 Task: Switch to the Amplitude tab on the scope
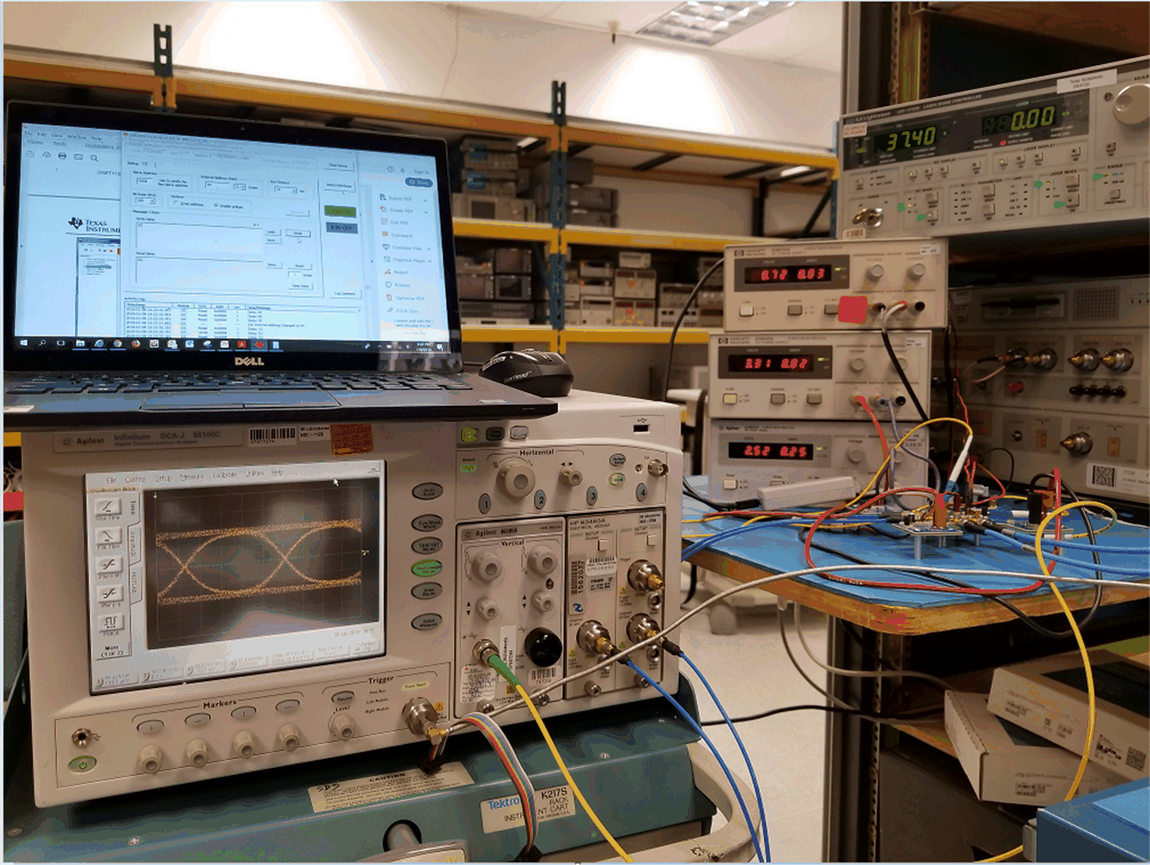(x=135, y=542)
